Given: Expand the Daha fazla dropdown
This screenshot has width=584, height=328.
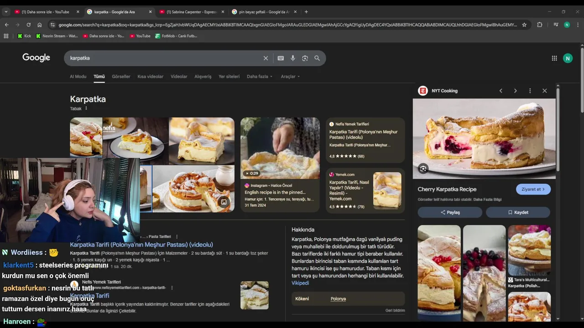Looking at the screenshot, I should (260, 77).
